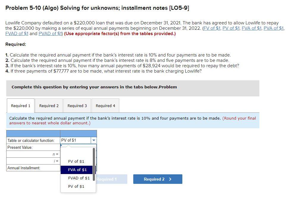
Task: Switch to the Required 3 tab
Action: (x=77, y=106)
